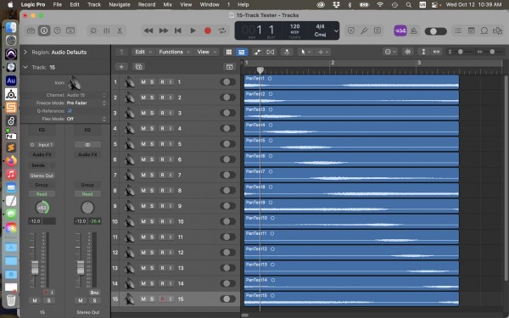Open the media Browsers icon
This screenshot has width=509, height=318.
click(x=497, y=31)
